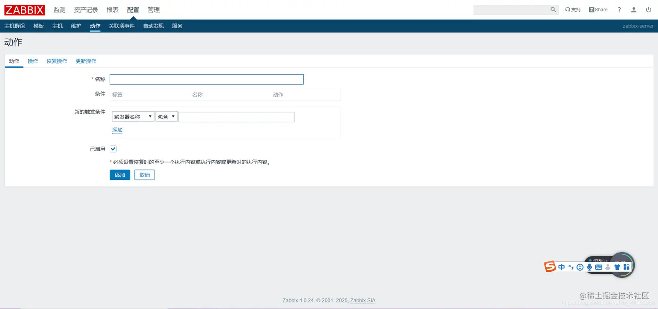Open the 配置 top menu

pyautogui.click(x=133, y=10)
